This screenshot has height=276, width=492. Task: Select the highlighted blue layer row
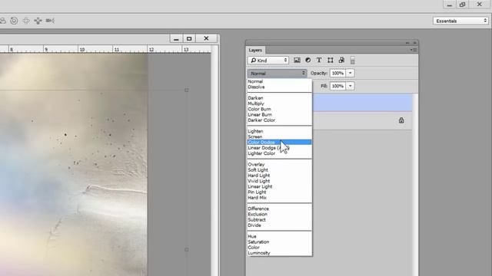pyautogui.click(x=362, y=103)
